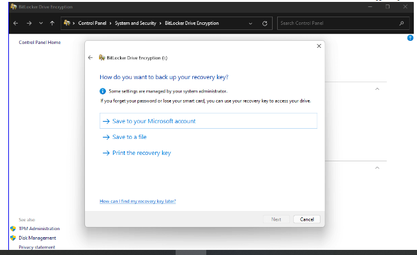This screenshot has width=417, height=255.
Task: Click BitLocker Drive Encryption breadcrumb
Action: click(x=192, y=23)
